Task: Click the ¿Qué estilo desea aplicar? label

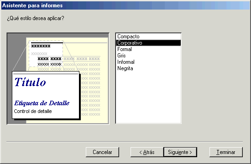Action: (36, 18)
